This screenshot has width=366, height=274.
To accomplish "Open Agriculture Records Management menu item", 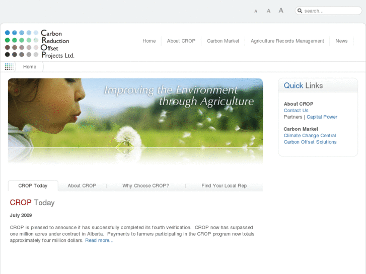I will coord(287,41).
